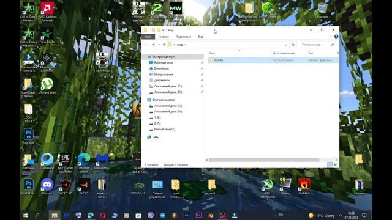Open drive 1 (E:) in sidebar
Viewport: 392px width, 220px height.
pos(157,117)
